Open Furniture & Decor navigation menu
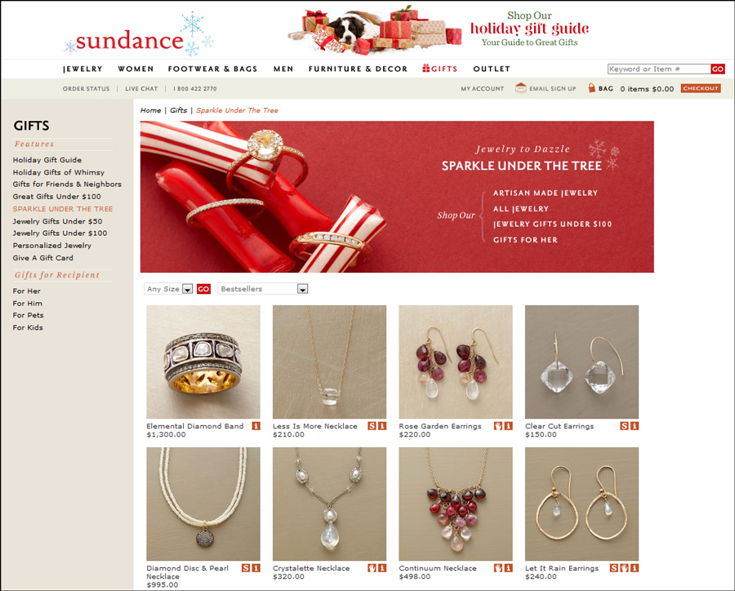735x591 pixels. [x=359, y=69]
